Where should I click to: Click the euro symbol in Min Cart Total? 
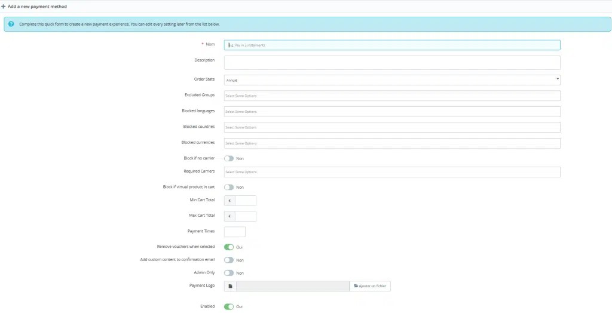click(x=230, y=201)
